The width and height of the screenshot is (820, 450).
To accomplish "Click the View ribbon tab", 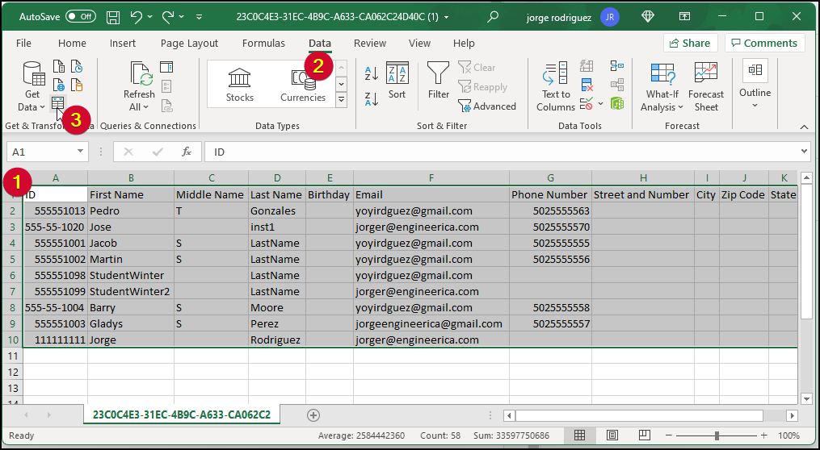I will click(x=419, y=44).
